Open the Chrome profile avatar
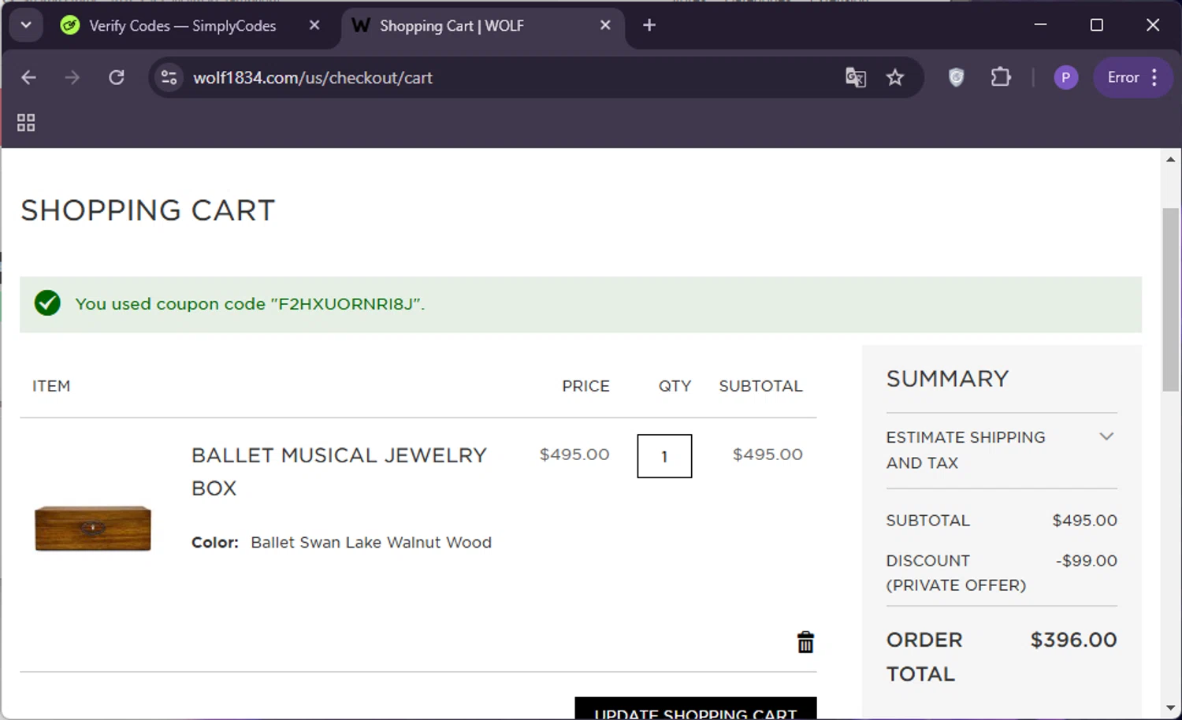The width and height of the screenshot is (1182, 720). pos(1065,77)
